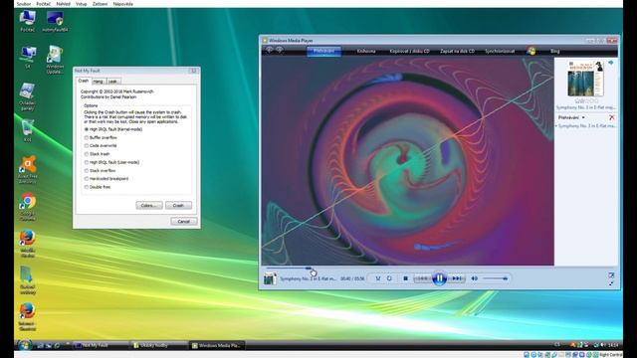Open the Knihovna tab
Viewport: 637px width, 358px height.
[366, 51]
